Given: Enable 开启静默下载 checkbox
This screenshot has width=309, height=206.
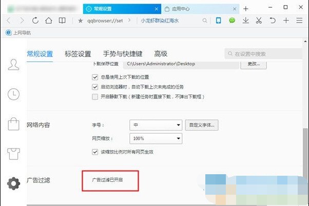Looking at the screenshot, I should point(95,97).
